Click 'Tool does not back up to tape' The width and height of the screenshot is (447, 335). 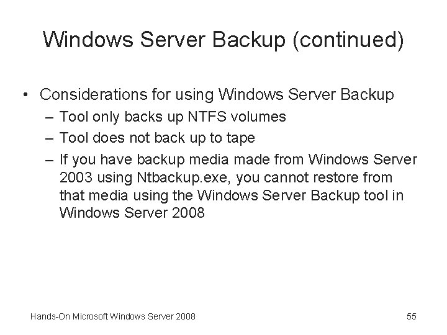(x=157, y=138)
